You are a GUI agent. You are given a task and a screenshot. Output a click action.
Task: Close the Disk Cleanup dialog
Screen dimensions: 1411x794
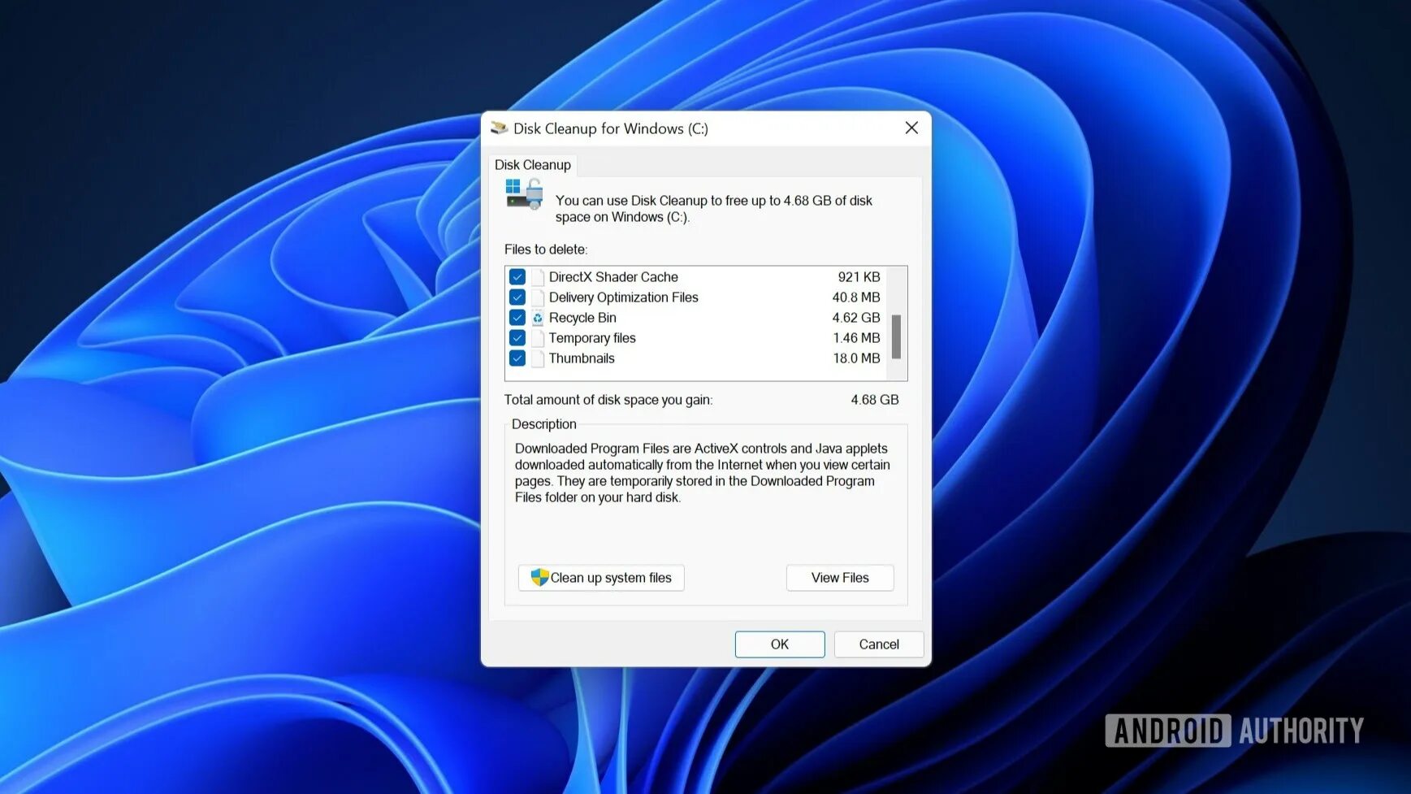(911, 128)
